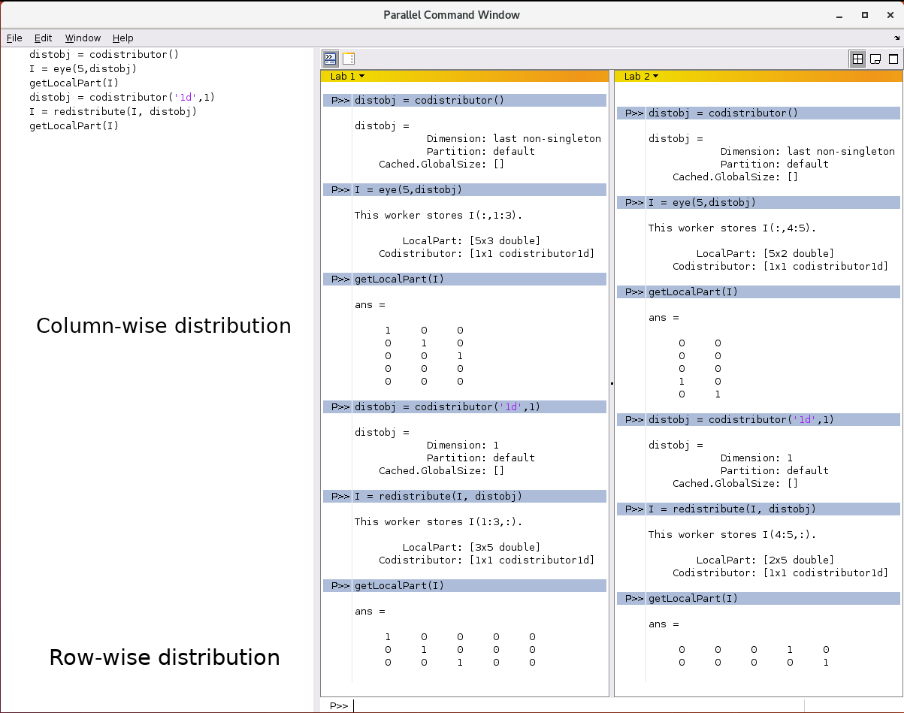The image size is (904, 713).
Task: Click history line "I = eye(5,distobj)"
Action: [x=83, y=68]
